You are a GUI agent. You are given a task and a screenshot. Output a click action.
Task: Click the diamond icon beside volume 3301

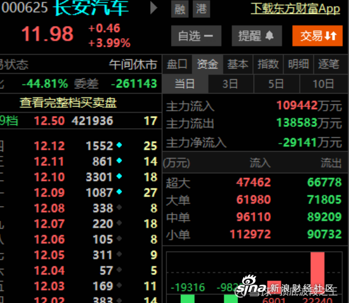pyautogui.click(x=119, y=176)
